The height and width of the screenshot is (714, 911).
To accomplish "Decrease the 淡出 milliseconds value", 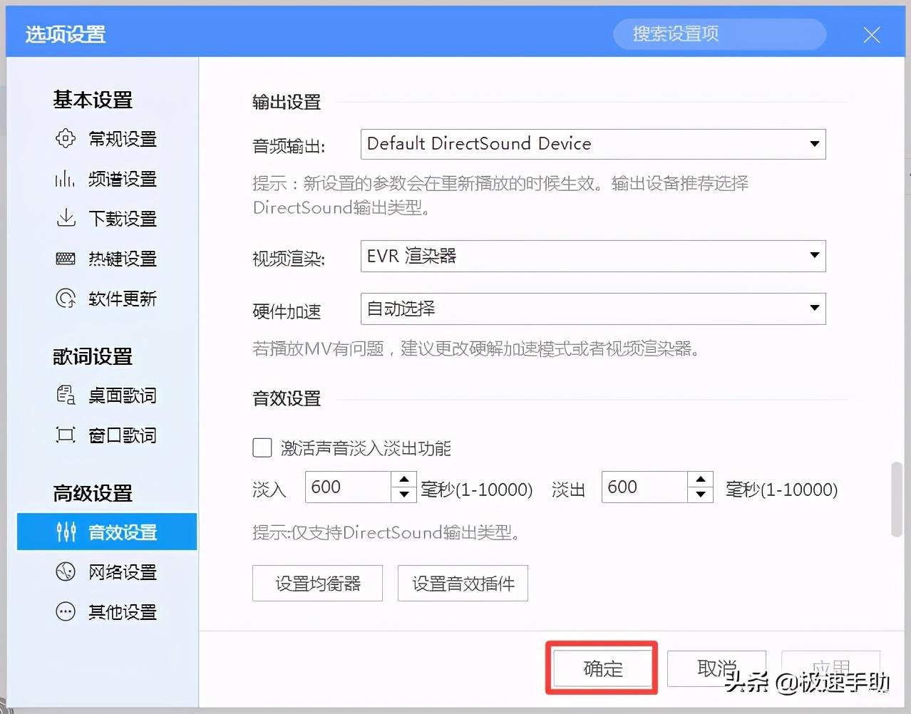I will pyautogui.click(x=701, y=495).
